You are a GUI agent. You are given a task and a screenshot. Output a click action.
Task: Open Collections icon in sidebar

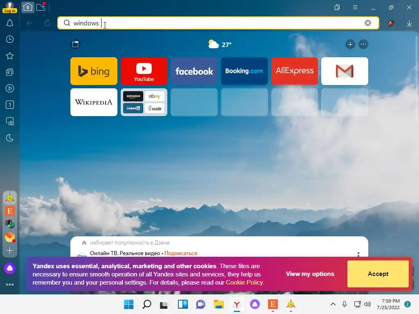[10, 72]
